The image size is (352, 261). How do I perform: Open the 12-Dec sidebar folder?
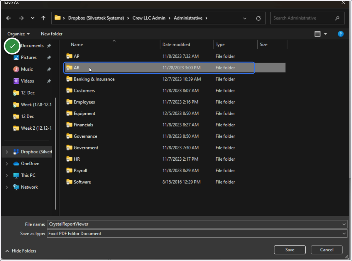coord(28,93)
